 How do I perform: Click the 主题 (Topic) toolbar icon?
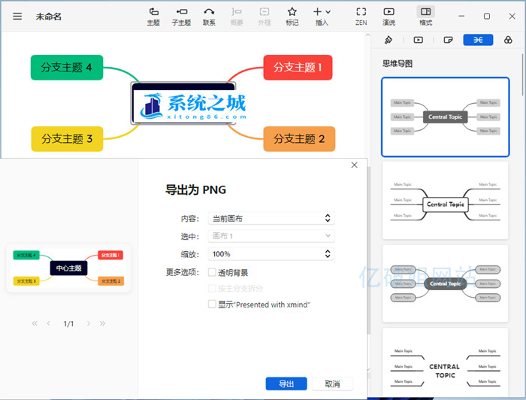(153, 16)
